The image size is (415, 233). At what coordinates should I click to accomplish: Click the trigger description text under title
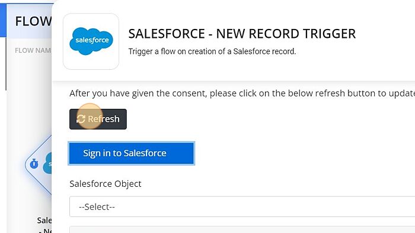(212, 51)
